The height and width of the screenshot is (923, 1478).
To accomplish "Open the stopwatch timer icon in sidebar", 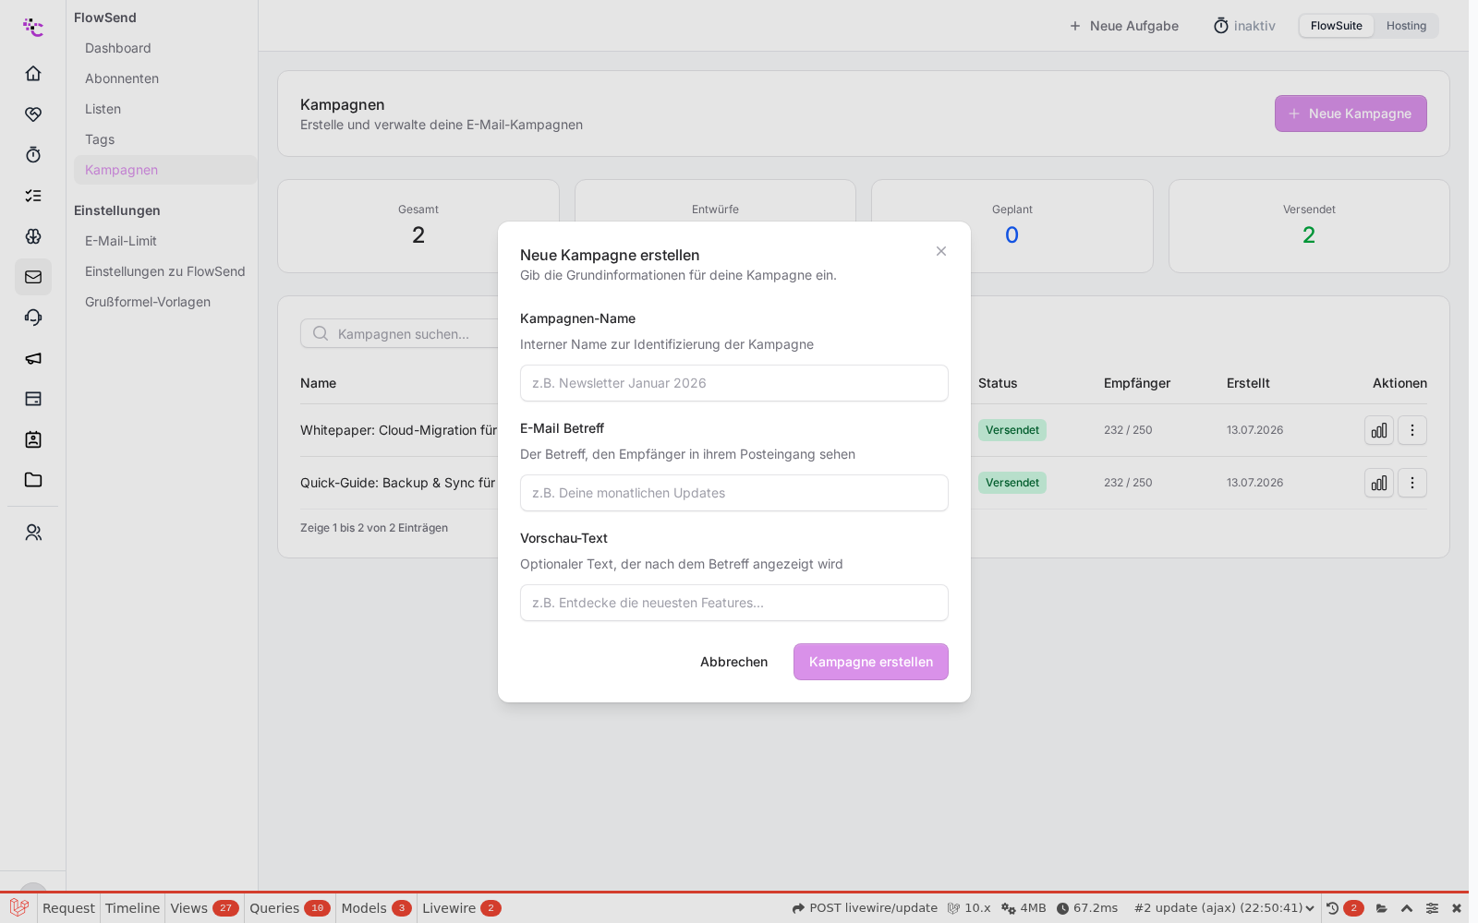I will point(33,154).
